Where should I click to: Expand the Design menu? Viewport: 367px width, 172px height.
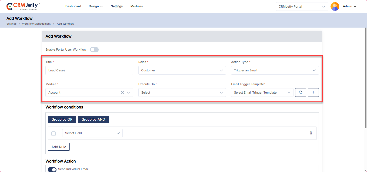click(x=96, y=6)
